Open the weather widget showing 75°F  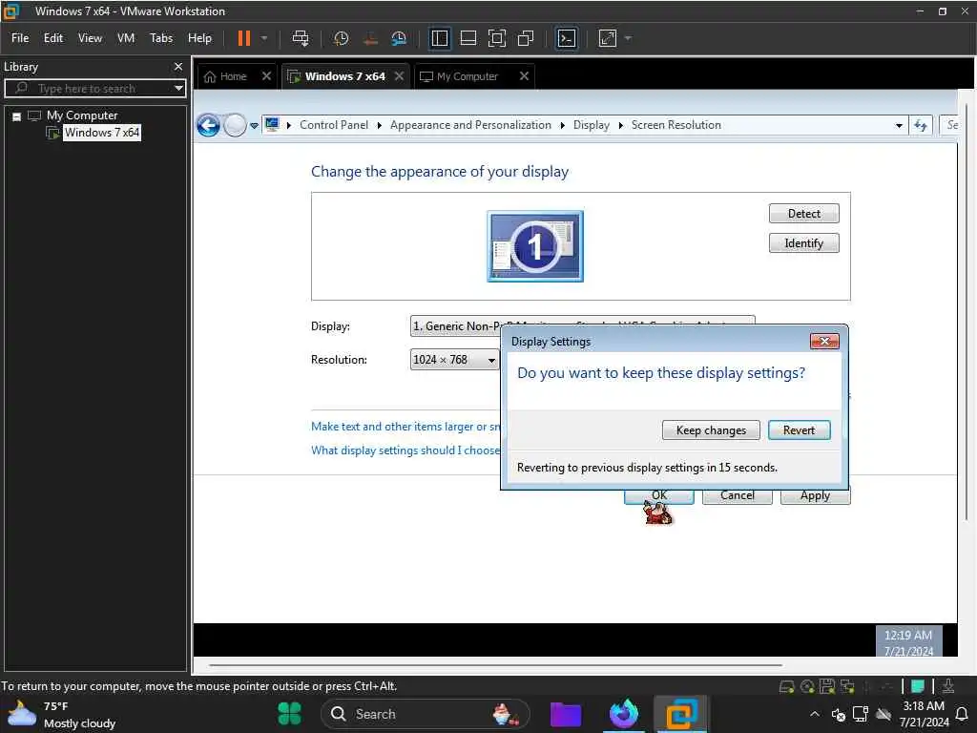click(x=61, y=714)
